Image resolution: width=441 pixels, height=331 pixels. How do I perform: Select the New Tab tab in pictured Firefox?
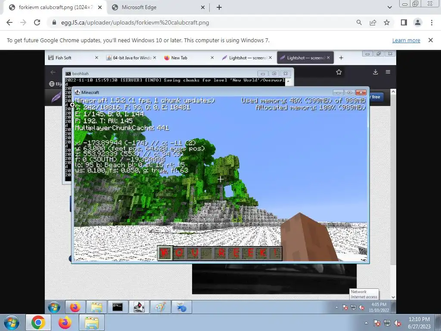pos(189,58)
